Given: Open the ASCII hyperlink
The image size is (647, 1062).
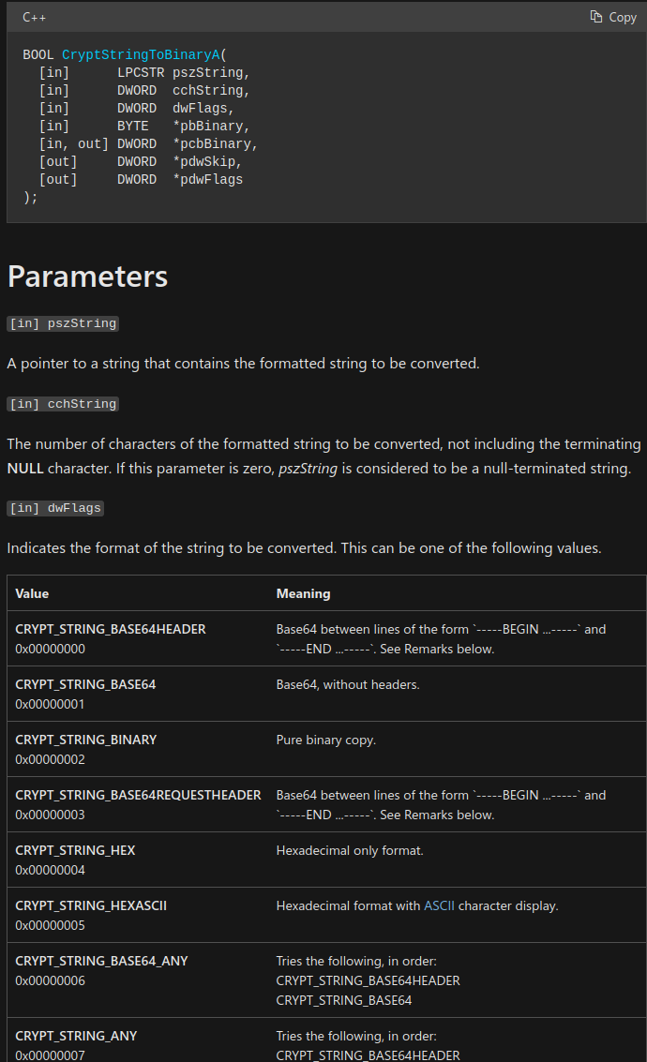Looking at the screenshot, I should pyautogui.click(x=439, y=905).
